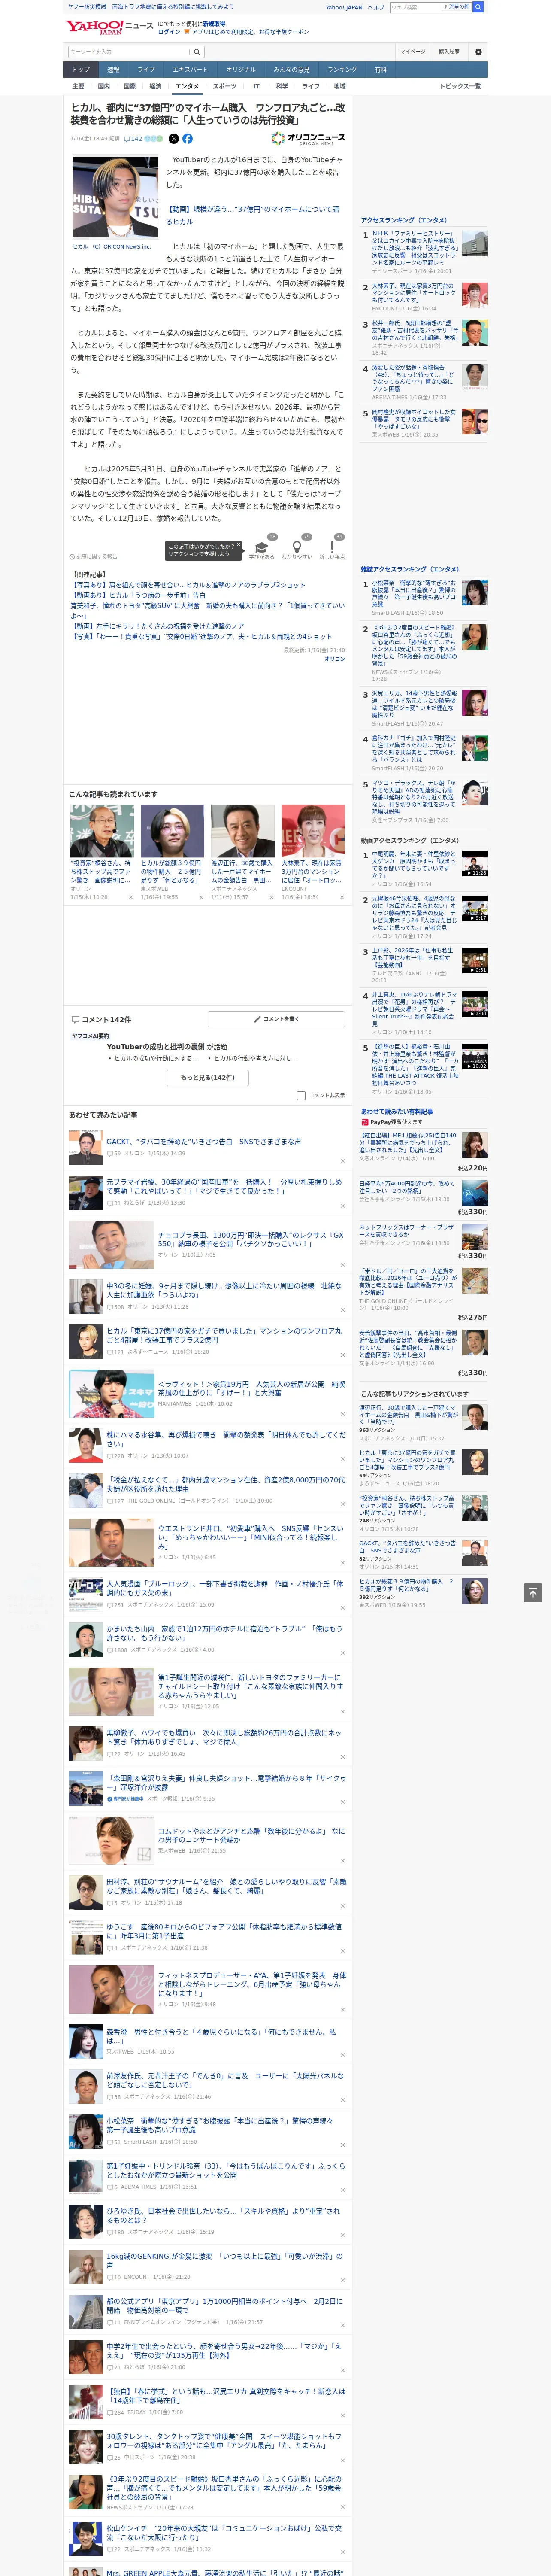
Task: Open the settings gear icon
Action: (x=478, y=52)
